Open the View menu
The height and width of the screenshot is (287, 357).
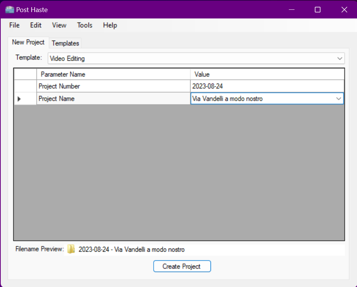point(59,25)
